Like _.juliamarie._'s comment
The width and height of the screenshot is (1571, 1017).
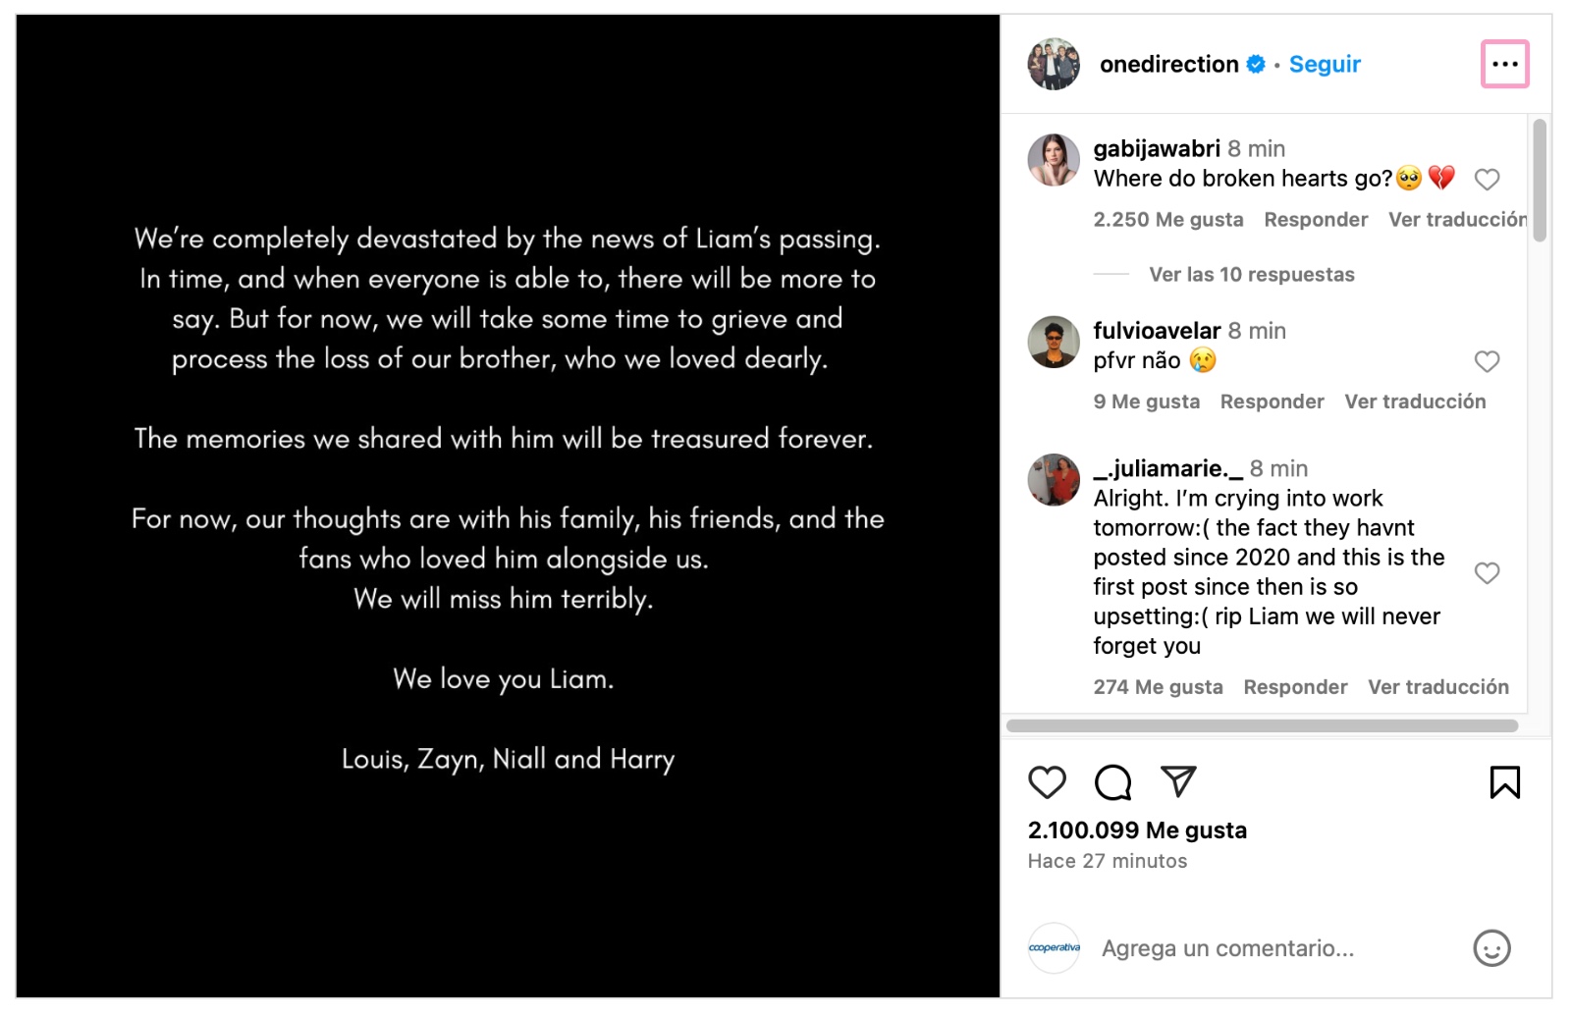(1487, 573)
